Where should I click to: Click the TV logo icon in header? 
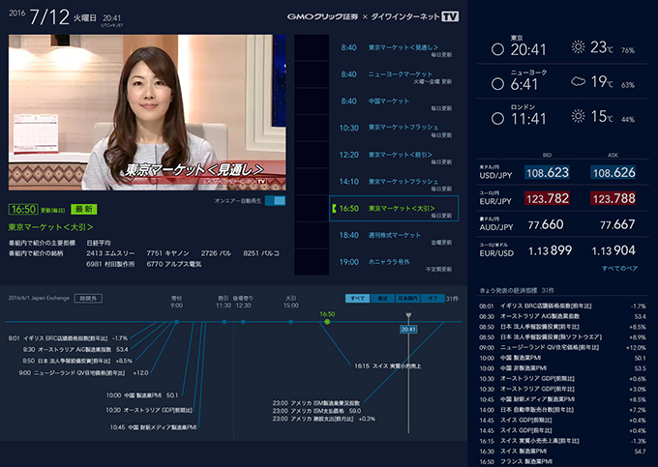(x=449, y=16)
